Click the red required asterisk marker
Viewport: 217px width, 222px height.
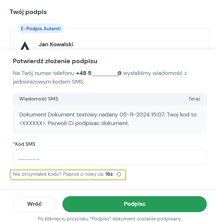pyautogui.click(x=14, y=144)
